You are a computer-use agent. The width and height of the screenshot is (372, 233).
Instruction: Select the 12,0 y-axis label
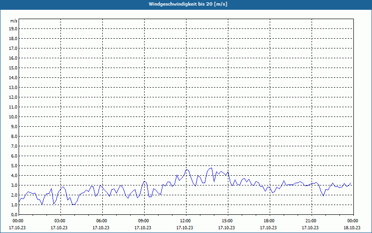(13, 97)
